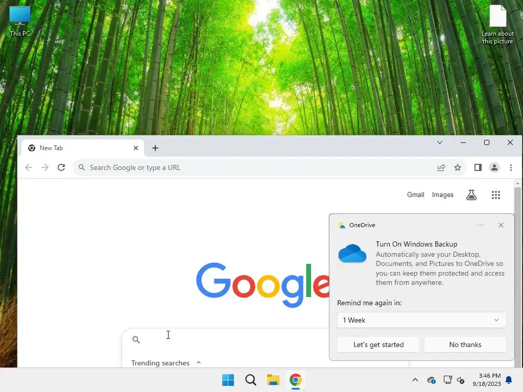Image resolution: width=523 pixels, height=392 pixels.
Task: Open OneDrive tray icon
Action: tap(431, 380)
